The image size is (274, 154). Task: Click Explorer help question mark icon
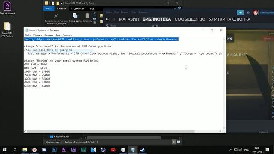pos(179,8)
